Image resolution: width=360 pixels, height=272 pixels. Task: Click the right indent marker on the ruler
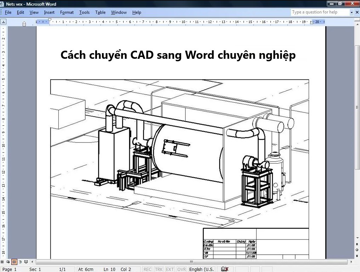(312, 22)
